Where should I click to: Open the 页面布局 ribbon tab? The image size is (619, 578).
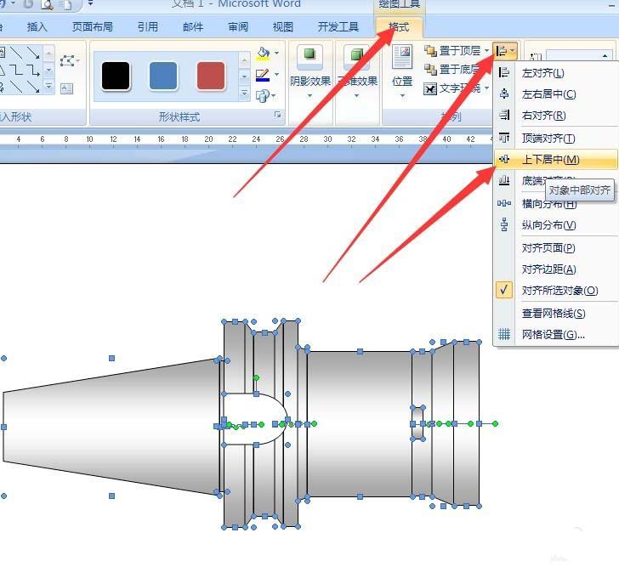tap(93, 27)
